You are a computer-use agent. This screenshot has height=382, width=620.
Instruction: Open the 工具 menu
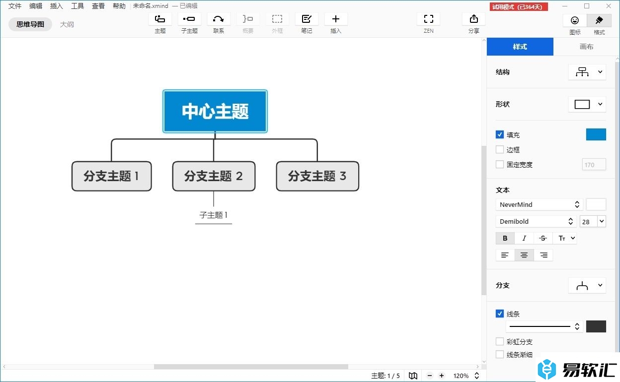(77, 6)
